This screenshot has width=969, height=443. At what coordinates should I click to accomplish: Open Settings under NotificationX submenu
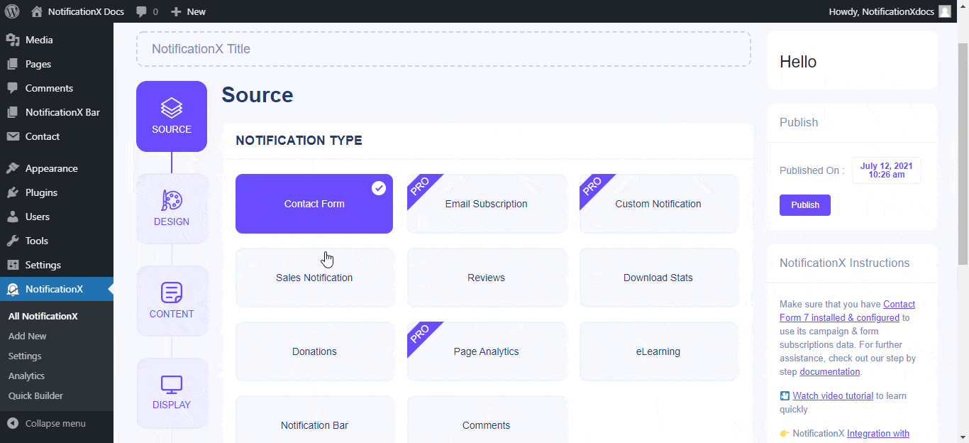[25, 356]
